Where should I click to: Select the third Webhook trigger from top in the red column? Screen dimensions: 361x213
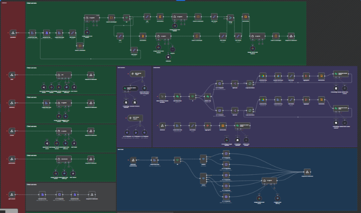tap(12, 103)
